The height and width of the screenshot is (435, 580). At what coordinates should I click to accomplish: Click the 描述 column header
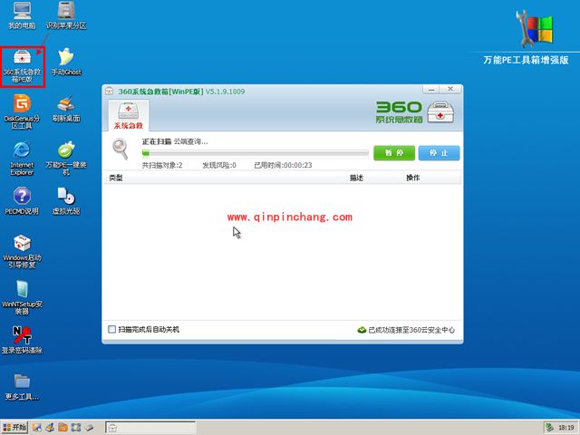click(356, 178)
